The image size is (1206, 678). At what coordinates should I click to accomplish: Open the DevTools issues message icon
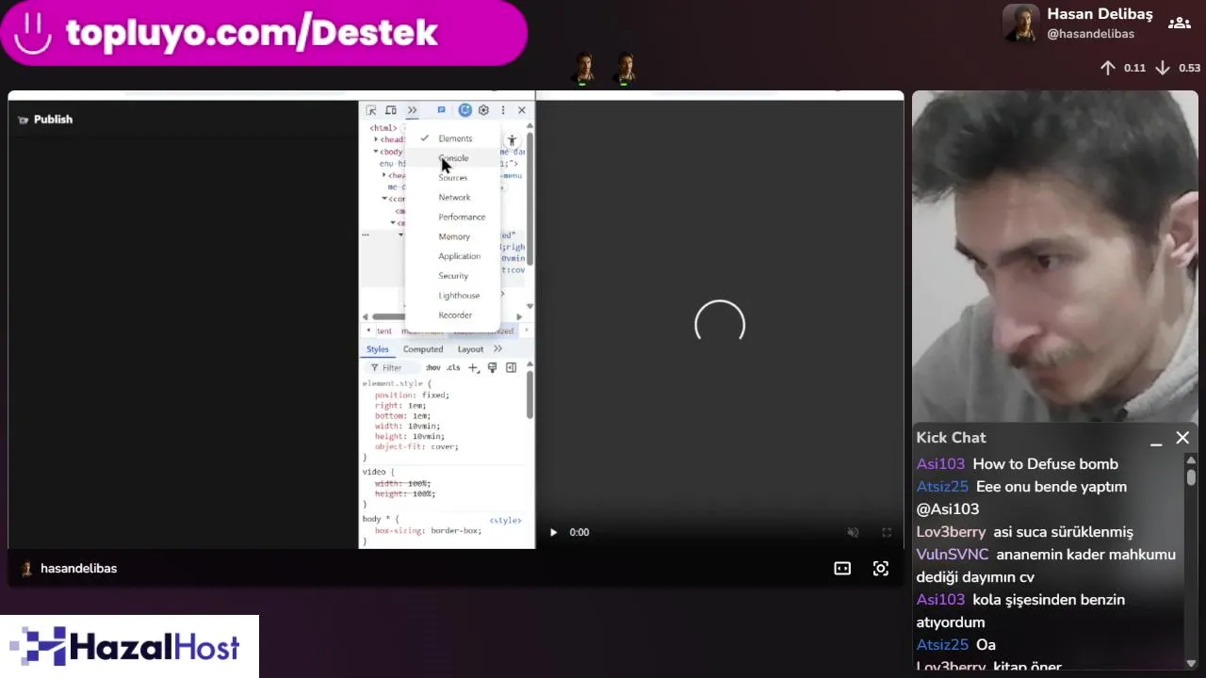pos(441,110)
